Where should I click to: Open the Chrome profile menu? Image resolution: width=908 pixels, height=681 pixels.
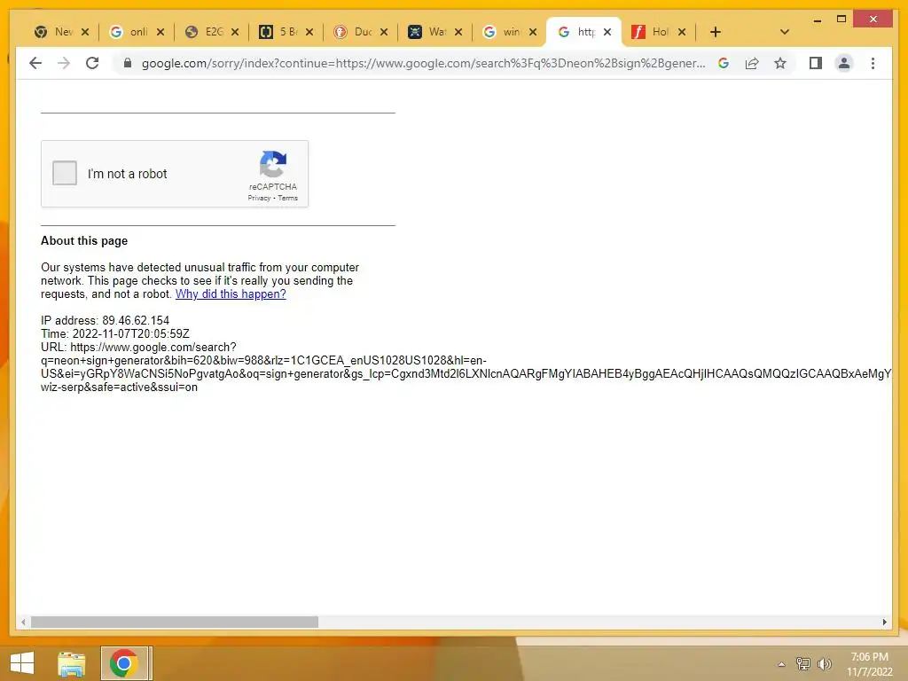click(844, 63)
